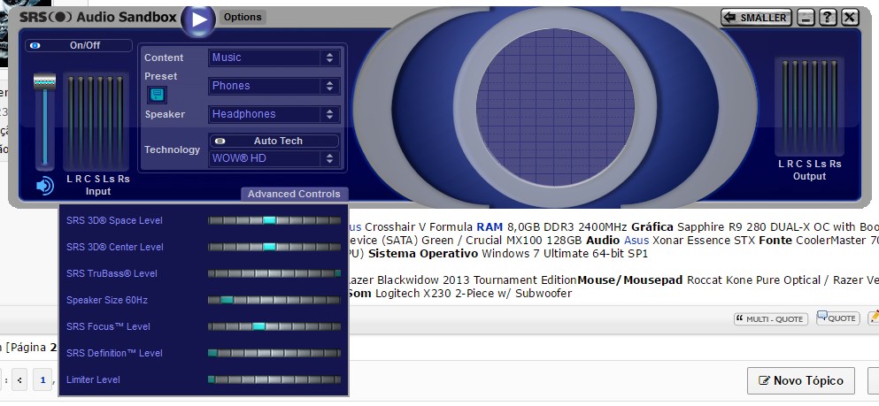Click the QUOTE button in forum
The image size is (879, 406).
837,318
